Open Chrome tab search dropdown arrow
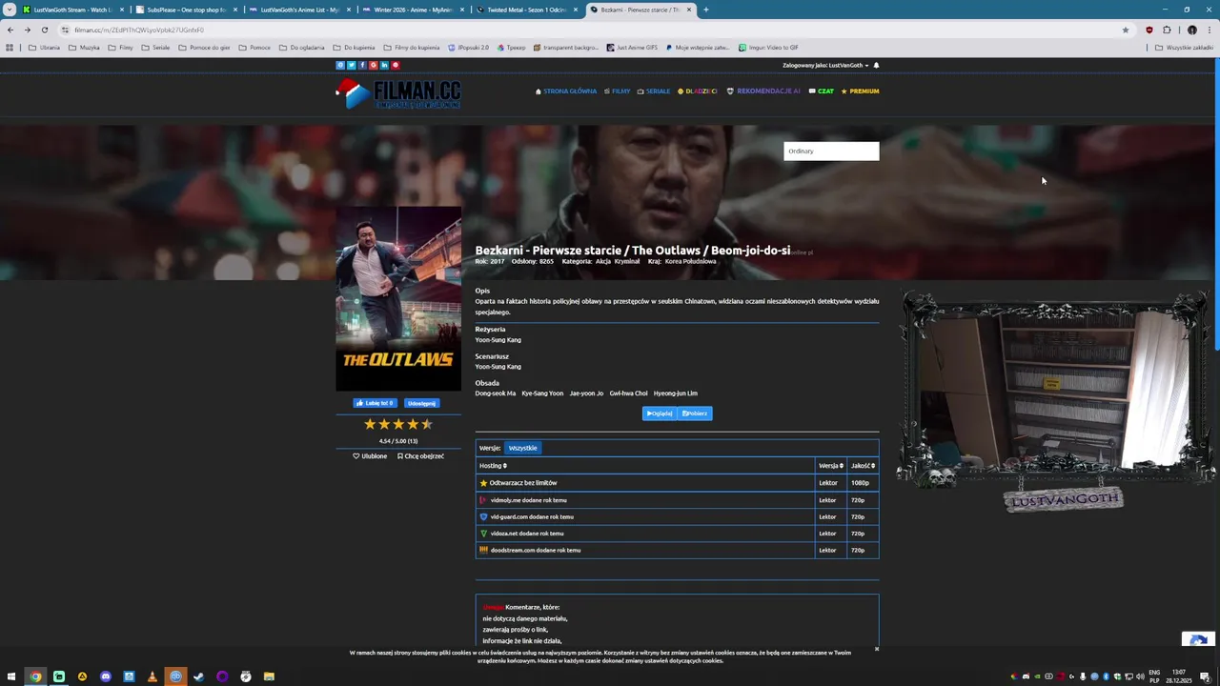Image resolution: width=1220 pixels, height=686 pixels. tap(10, 10)
